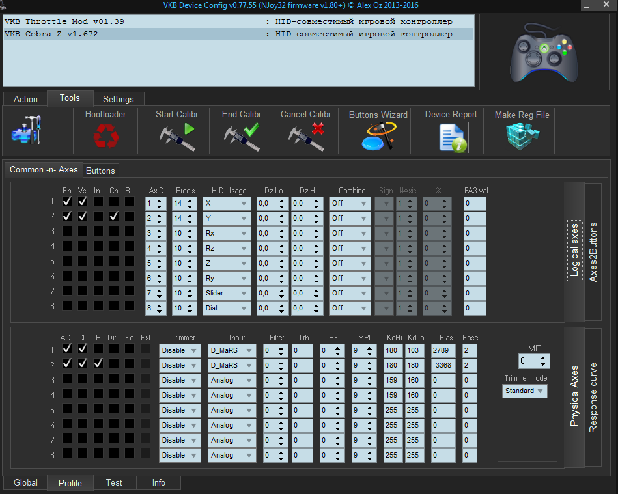
Task: Select VKB Throttle Mod v01.39 device
Action: 238,21
